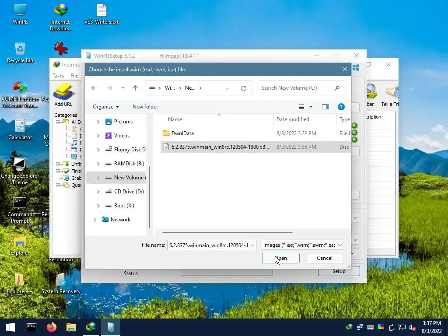Screen dimensions: 448x336
Task: Select 6.2.8375.winmain_win8rc ISO file
Action: click(255, 147)
